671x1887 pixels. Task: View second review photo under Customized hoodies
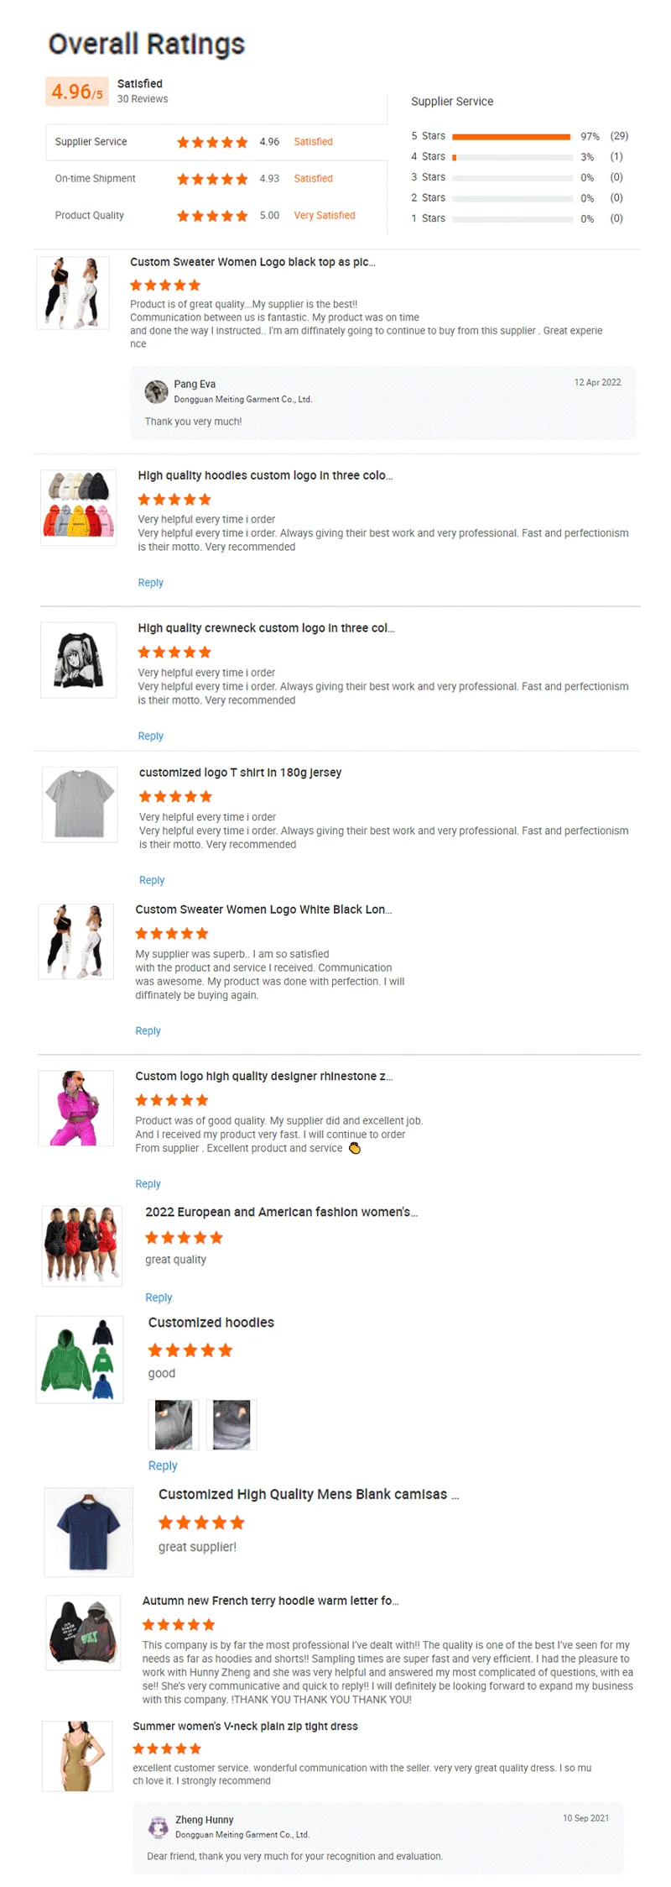(231, 1424)
